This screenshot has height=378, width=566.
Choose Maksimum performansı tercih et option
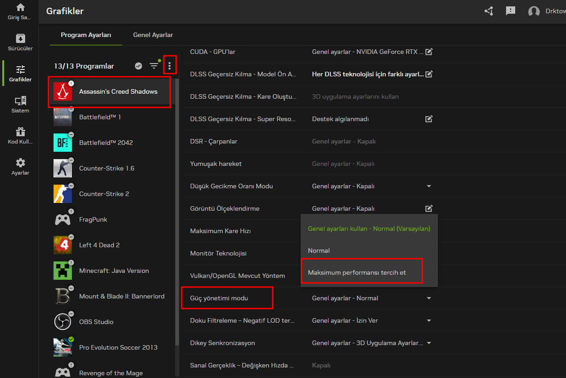click(x=369, y=272)
